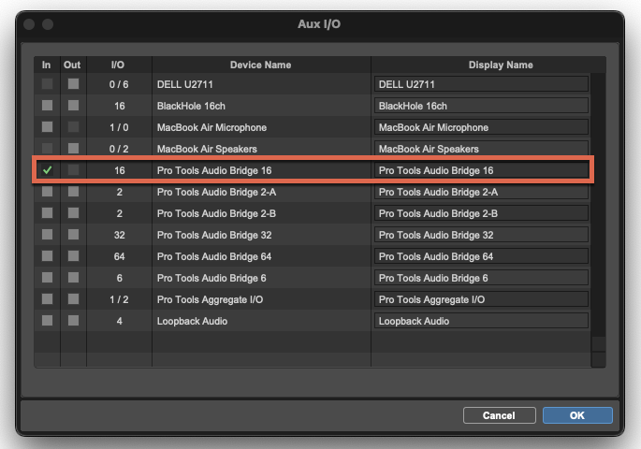Edit Pro Tools Audio Bridge 2-B display name
The image size is (641, 449).
point(481,213)
